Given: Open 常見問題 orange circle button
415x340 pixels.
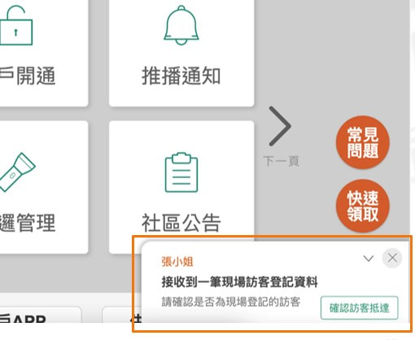Looking at the screenshot, I should point(363,142).
